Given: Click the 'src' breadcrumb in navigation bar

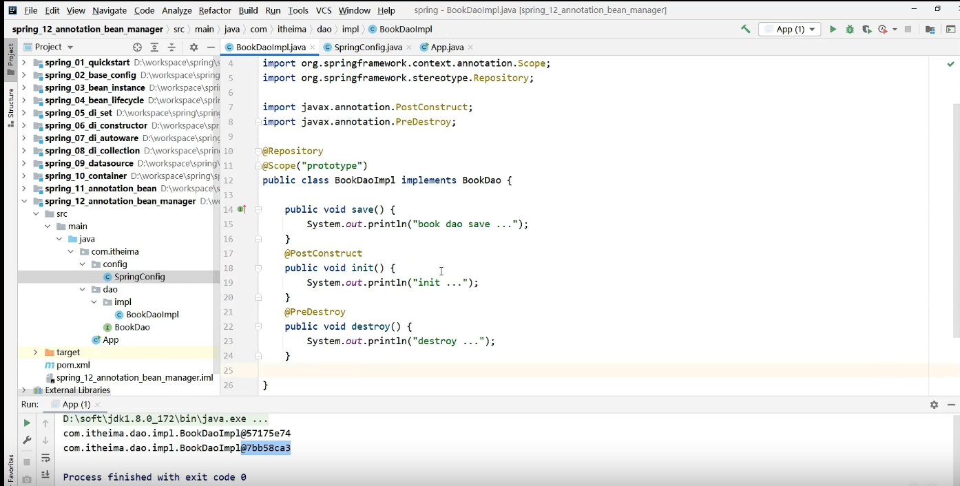Looking at the screenshot, I should click(x=179, y=30).
